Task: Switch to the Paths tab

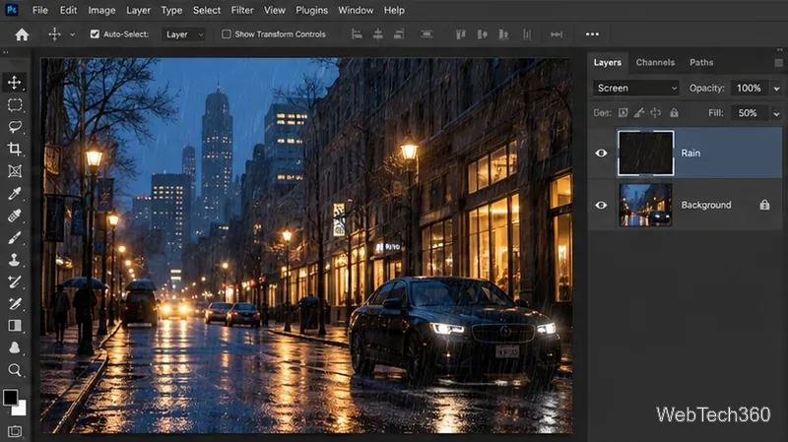Action: [x=701, y=62]
